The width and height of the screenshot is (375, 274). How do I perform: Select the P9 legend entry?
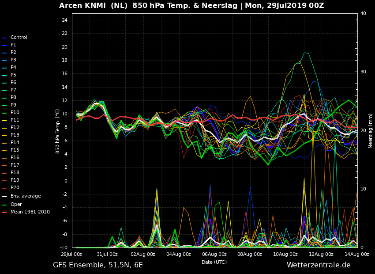coord(13,105)
